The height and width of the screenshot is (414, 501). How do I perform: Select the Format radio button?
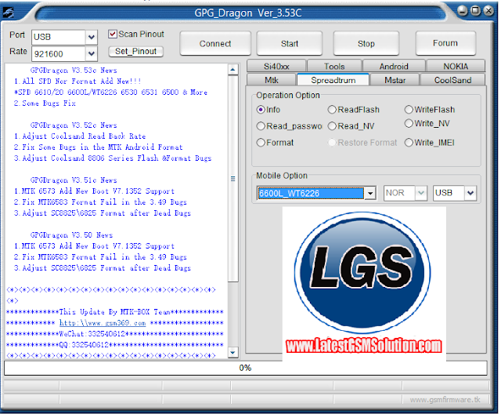261,143
